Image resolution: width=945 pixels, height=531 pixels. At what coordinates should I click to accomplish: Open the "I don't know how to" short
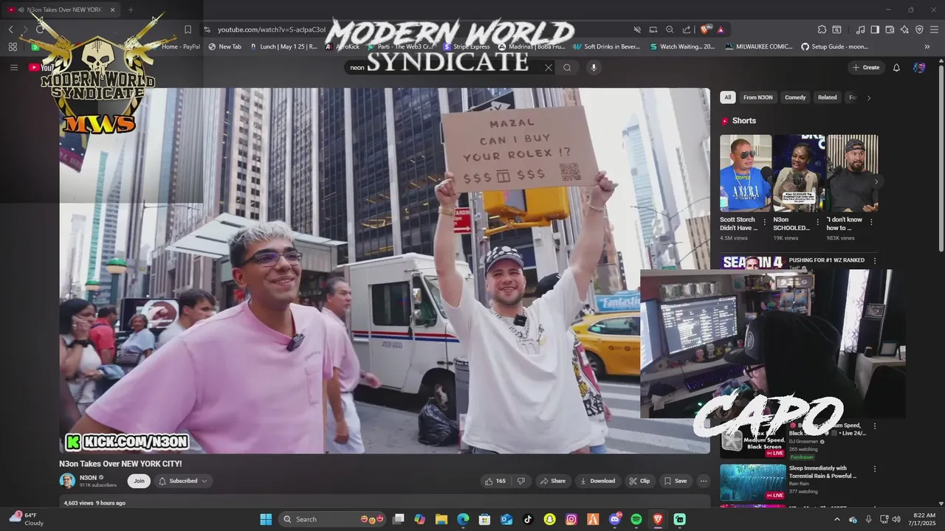853,173
